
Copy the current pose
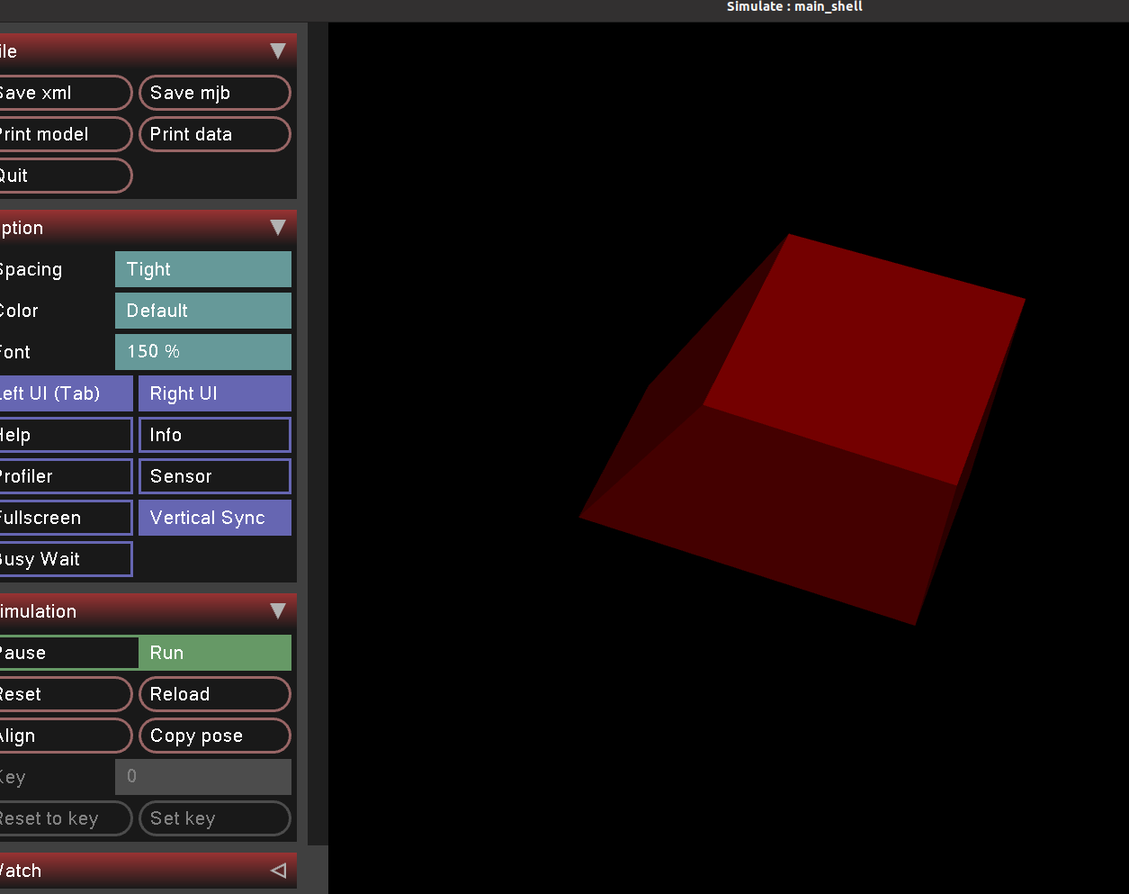[215, 736]
